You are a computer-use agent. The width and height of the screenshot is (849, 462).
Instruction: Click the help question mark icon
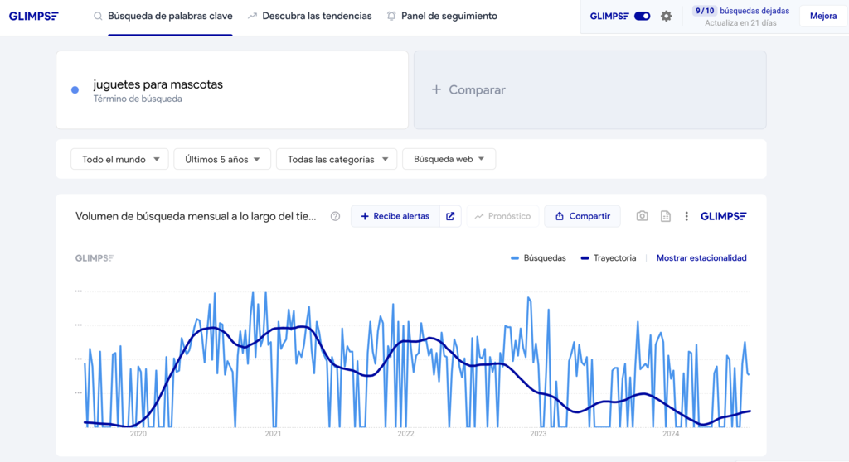(x=335, y=216)
